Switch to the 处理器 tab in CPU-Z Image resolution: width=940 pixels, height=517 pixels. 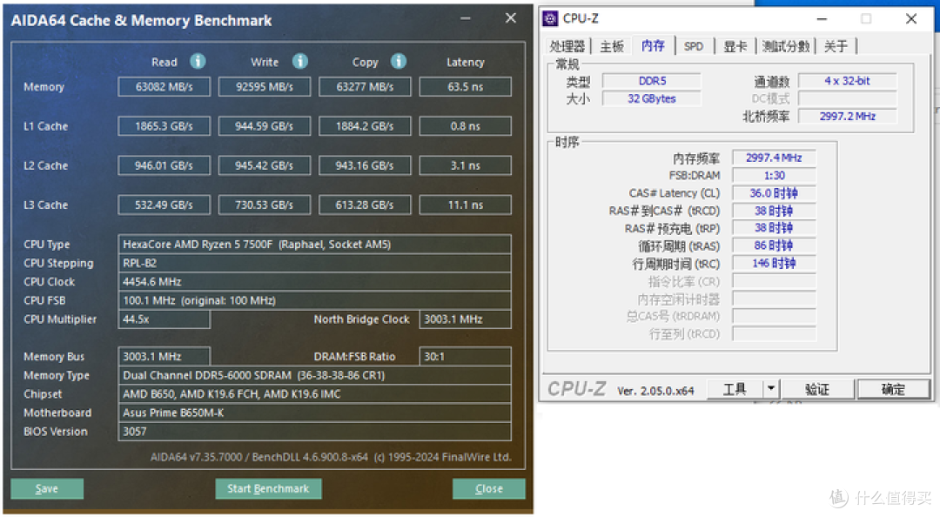pos(567,46)
